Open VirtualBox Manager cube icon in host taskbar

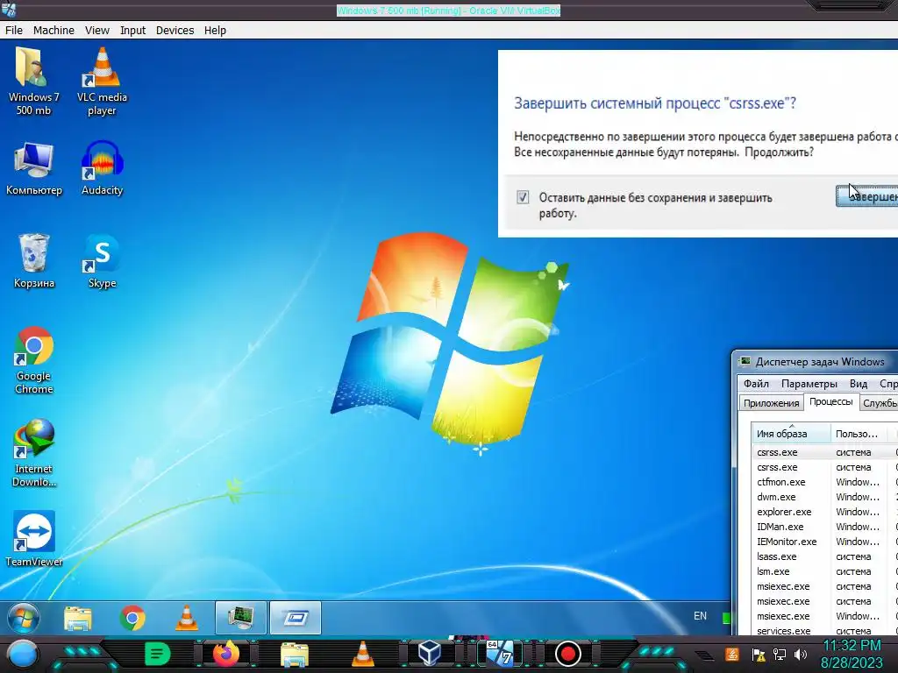pos(430,653)
